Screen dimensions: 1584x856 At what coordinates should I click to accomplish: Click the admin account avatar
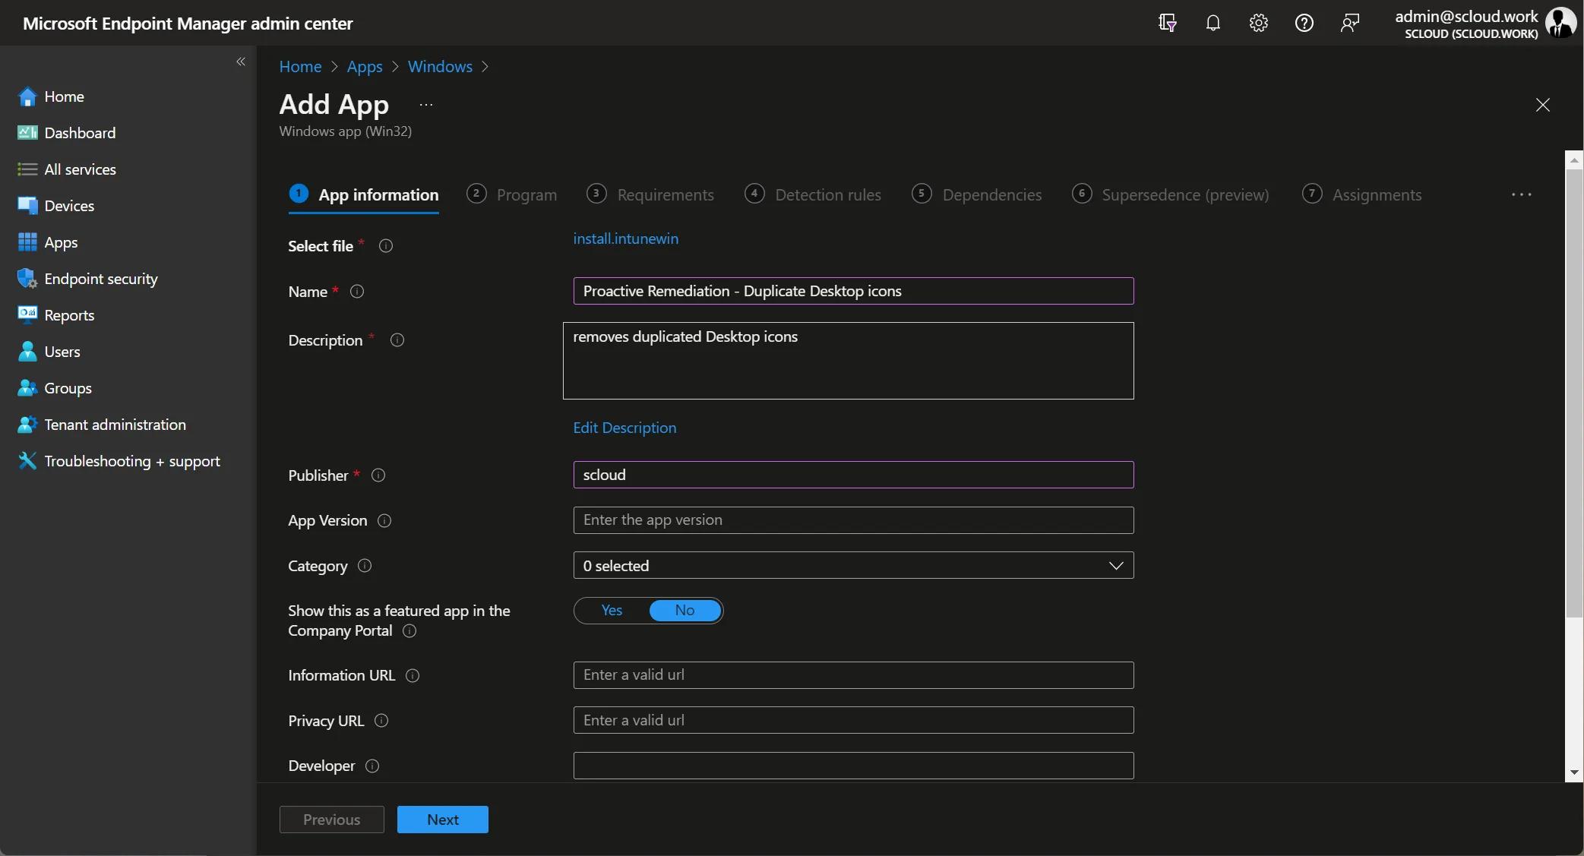(x=1560, y=23)
